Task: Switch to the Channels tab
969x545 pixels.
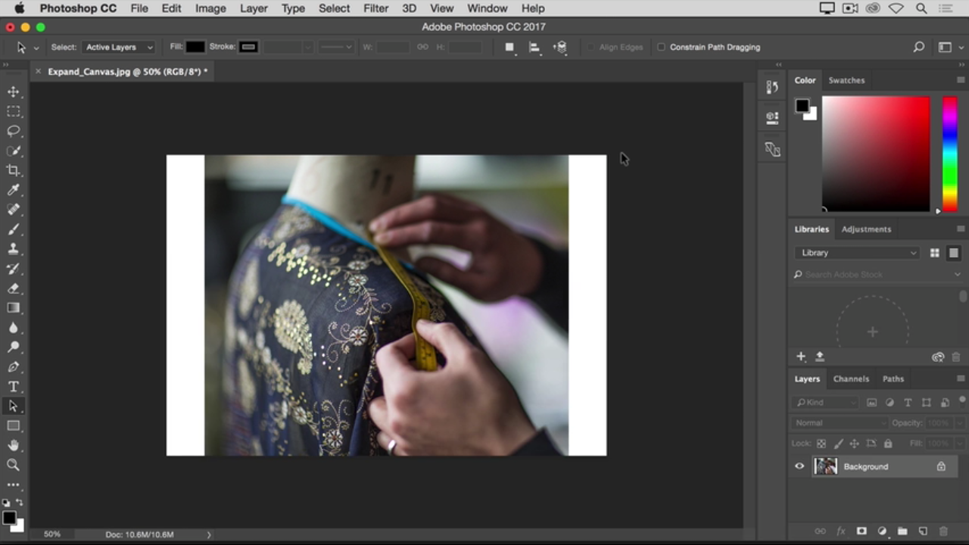Action: click(x=851, y=378)
